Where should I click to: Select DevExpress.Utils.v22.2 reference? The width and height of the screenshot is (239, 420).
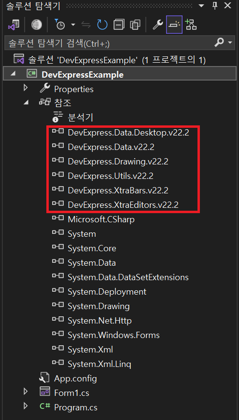111,176
